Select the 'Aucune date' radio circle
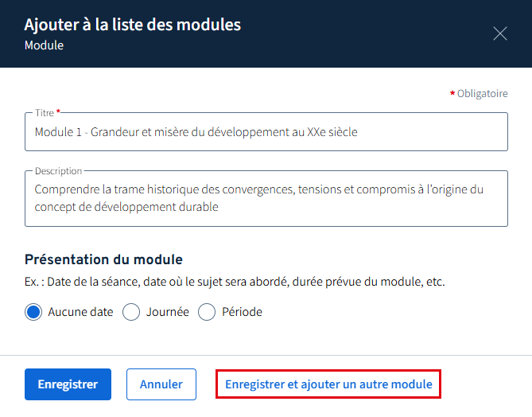 33,312
